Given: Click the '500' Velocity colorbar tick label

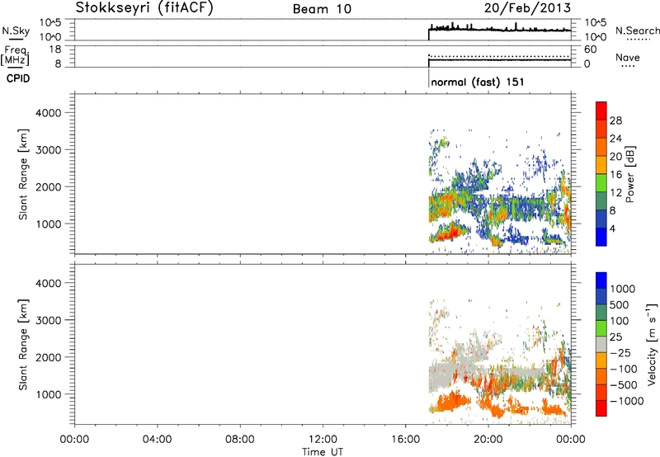Looking at the screenshot, I should pyautogui.click(x=619, y=304).
